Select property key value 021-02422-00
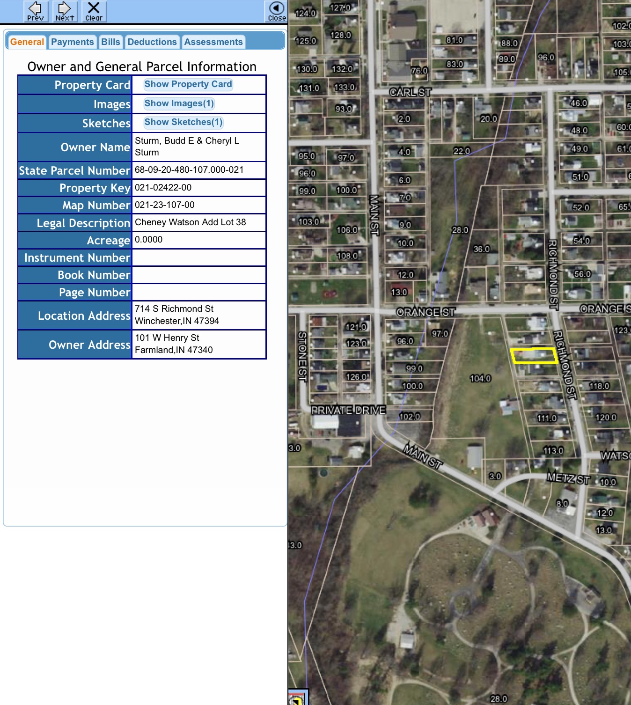The image size is (631, 705). click(x=163, y=188)
